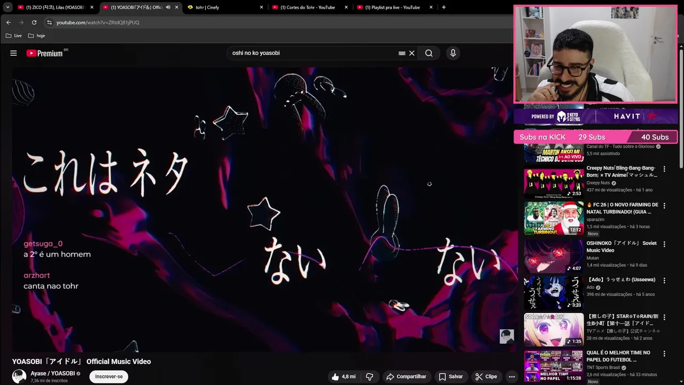Dislike the video with thumbs down
Viewport: 684px width, 385px height.
point(369,376)
